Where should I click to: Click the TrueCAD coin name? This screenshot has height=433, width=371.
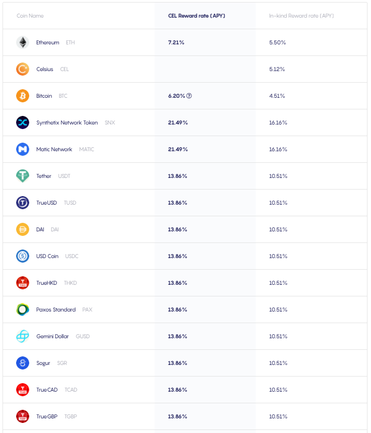click(x=47, y=390)
